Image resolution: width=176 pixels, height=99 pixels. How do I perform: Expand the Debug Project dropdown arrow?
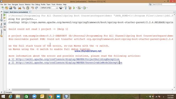click(x=82, y=8)
